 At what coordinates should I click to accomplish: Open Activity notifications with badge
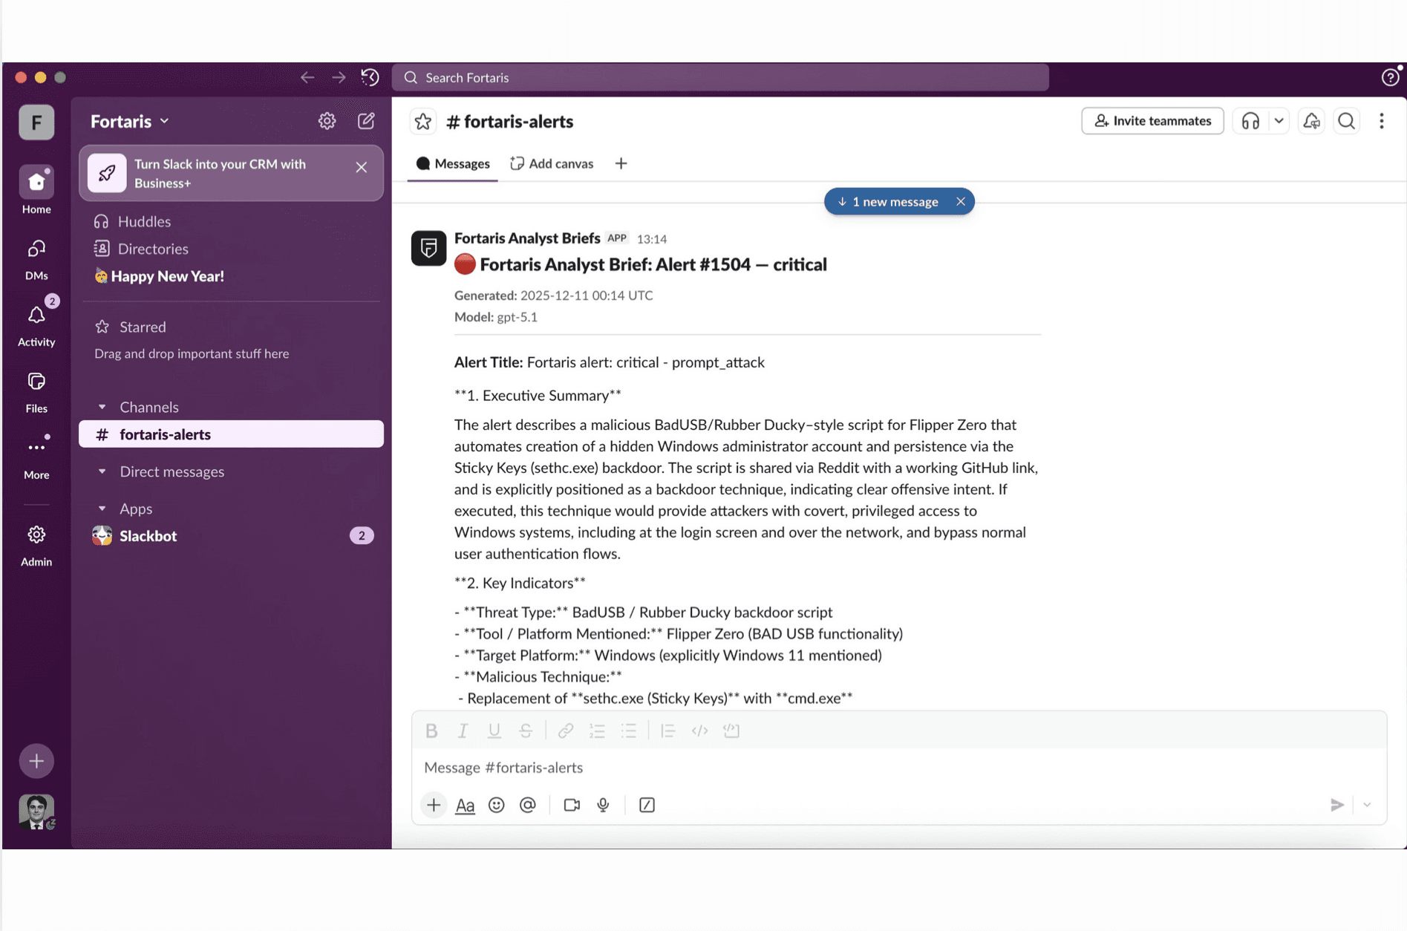click(36, 324)
